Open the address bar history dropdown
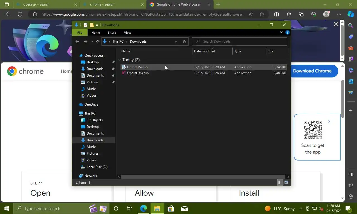The width and height of the screenshot is (357, 214). click(176, 42)
